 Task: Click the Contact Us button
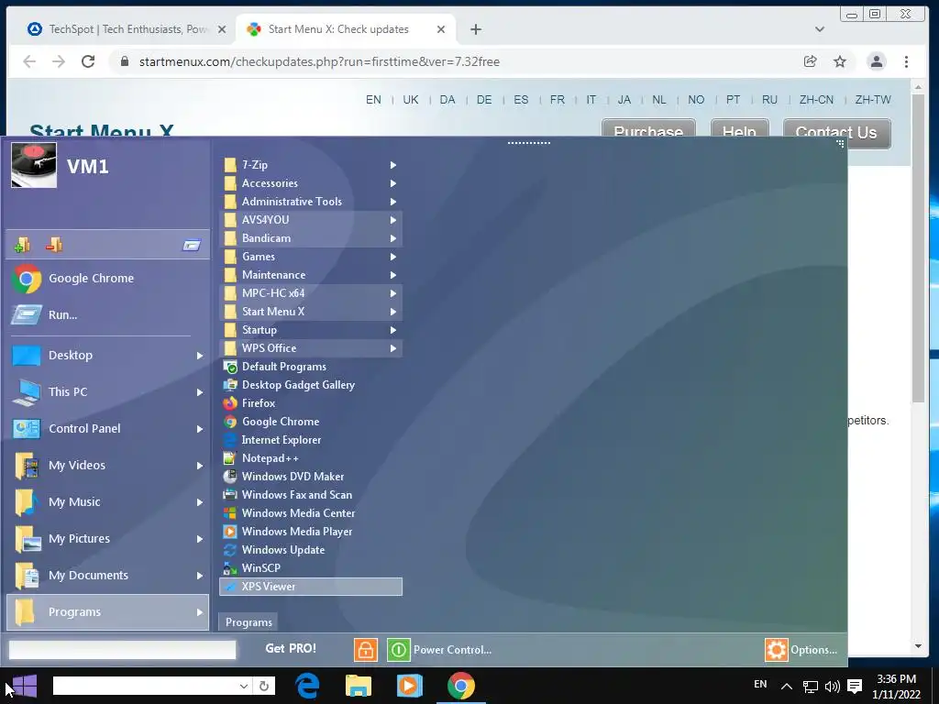pyautogui.click(x=836, y=132)
